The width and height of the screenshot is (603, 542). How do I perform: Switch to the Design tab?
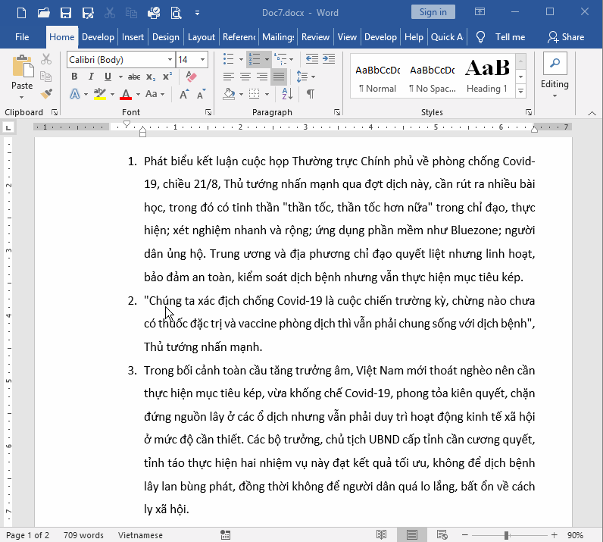[166, 37]
